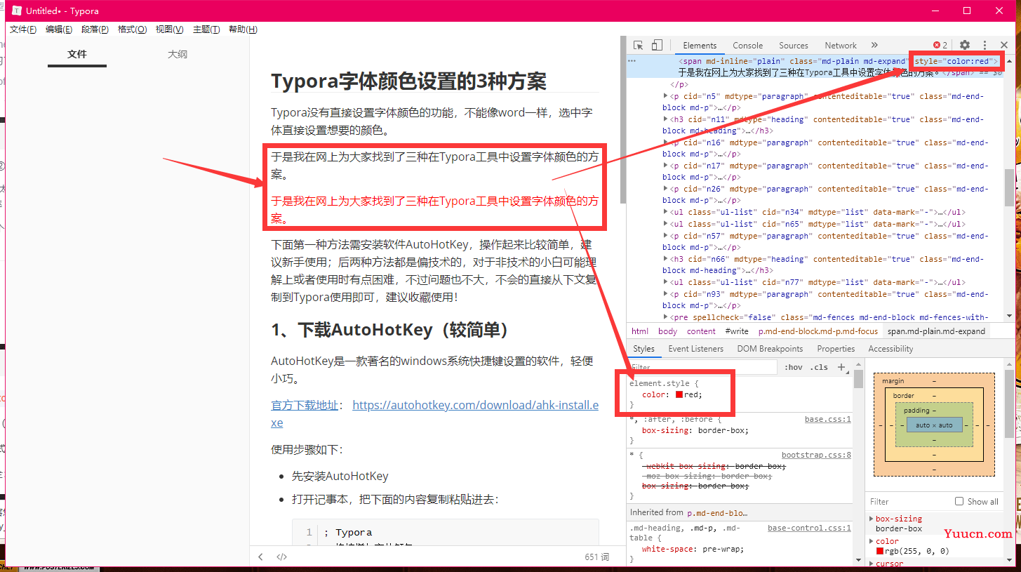The width and height of the screenshot is (1021, 572).
Task: Open the Properties pane tab
Action: tap(836, 349)
